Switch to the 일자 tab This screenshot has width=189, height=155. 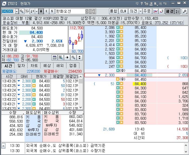point(21,66)
